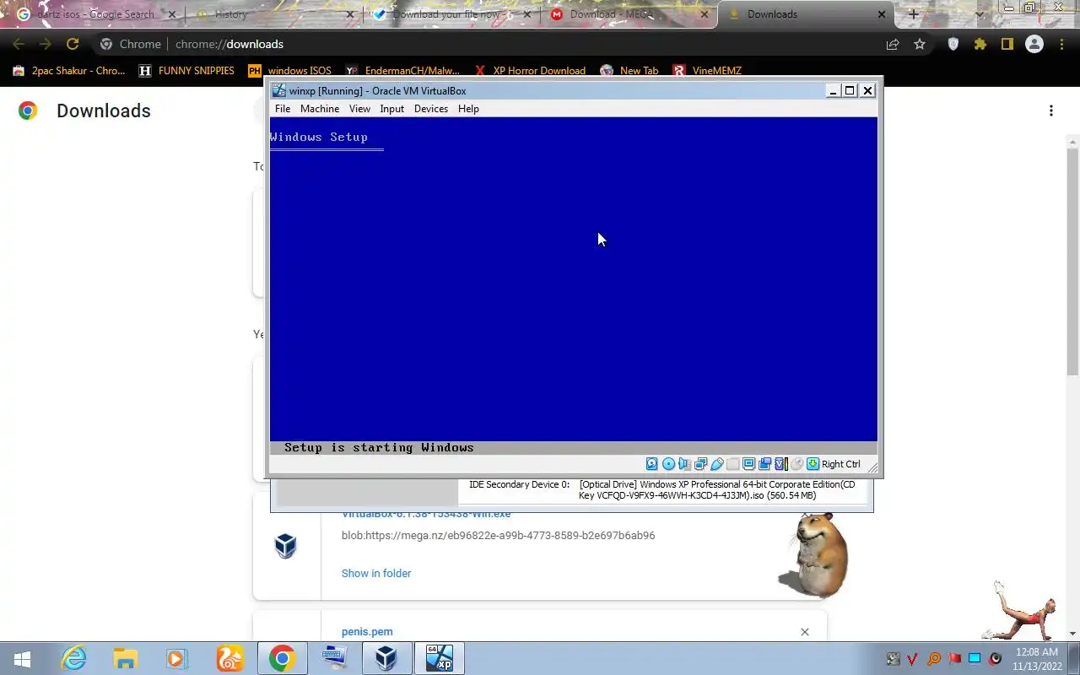Click the penis.pem download link

click(367, 631)
